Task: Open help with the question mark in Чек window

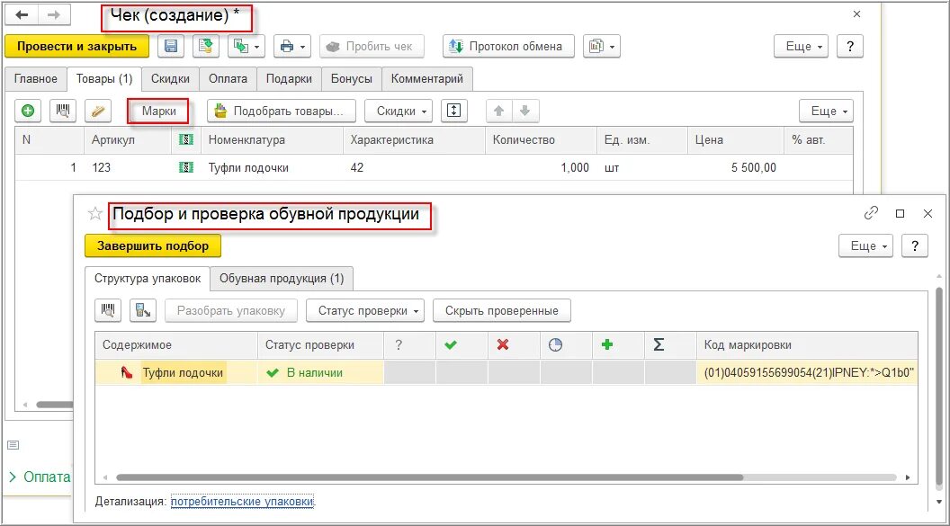Action: (x=850, y=46)
